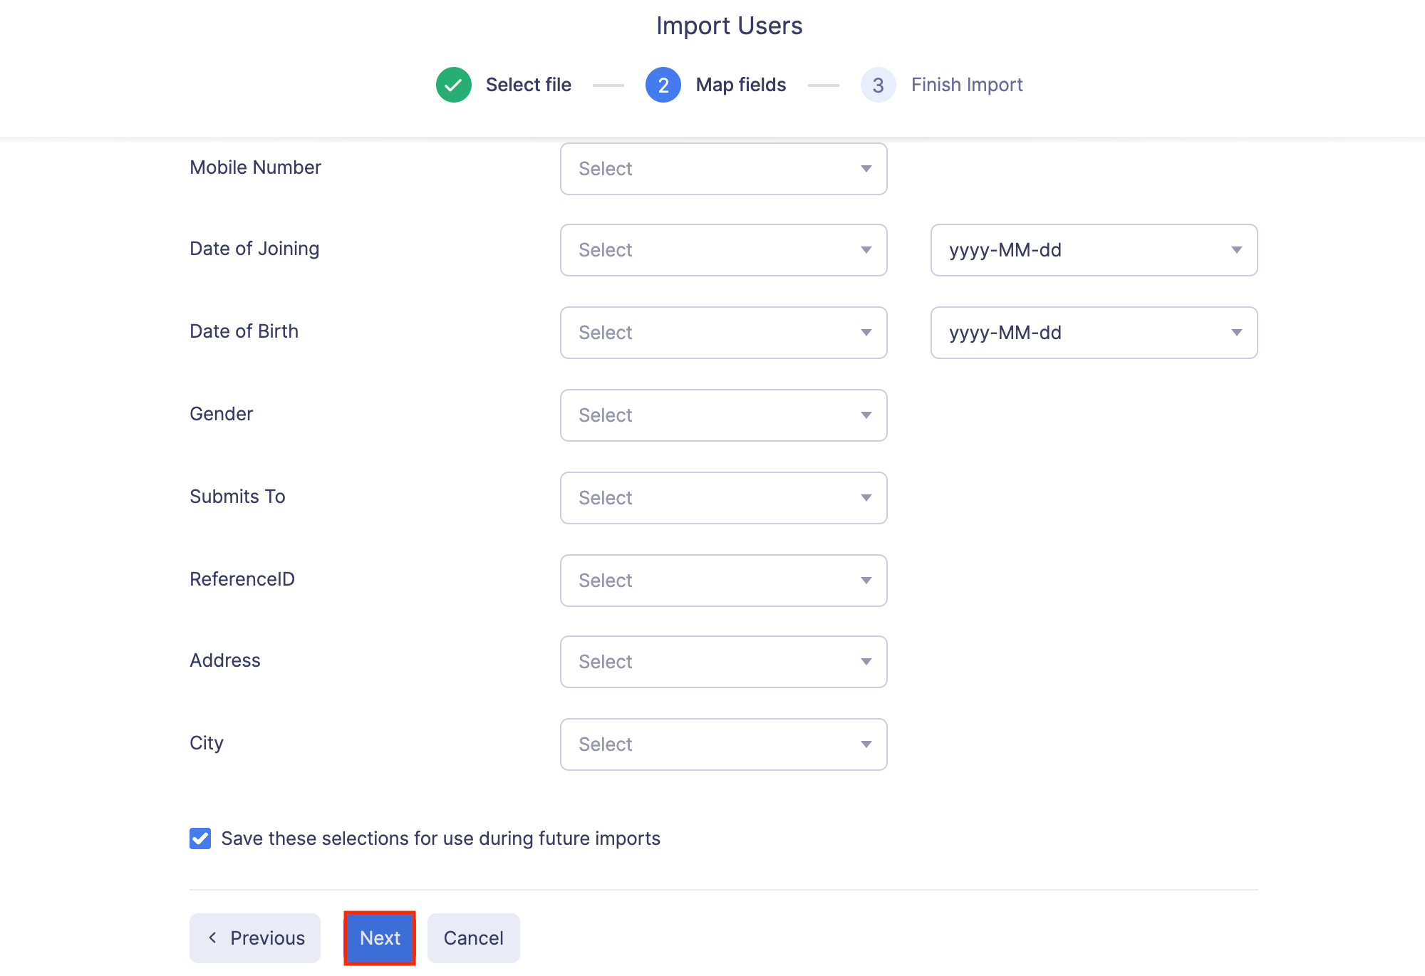
Task: Click the Finish Import step label
Action: 966,85
